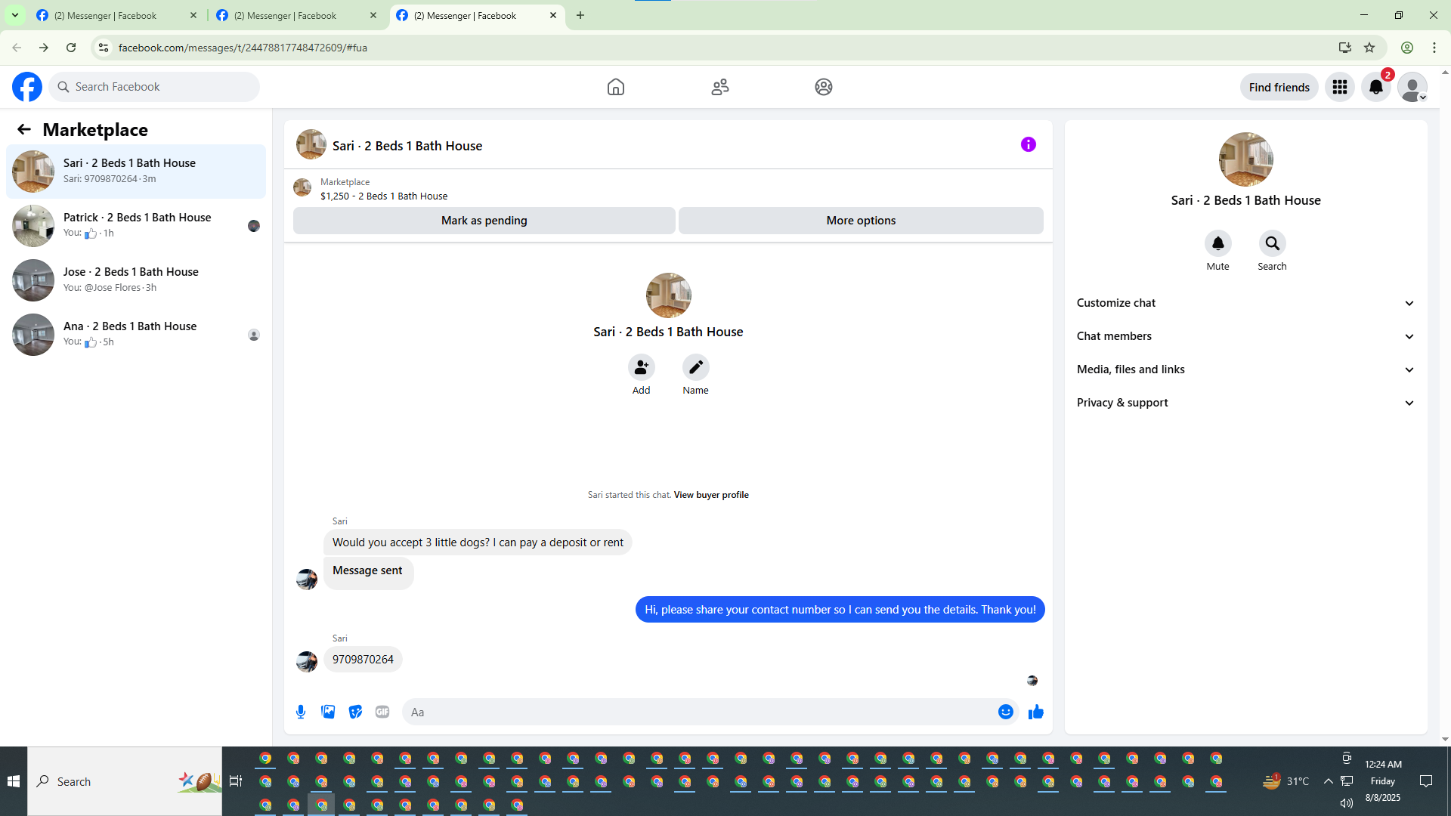This screenshot has width=1451, height=816.
Task: Open Patrick's 2 Beds 1 Bath conversation
Action: tap(136, 225)
